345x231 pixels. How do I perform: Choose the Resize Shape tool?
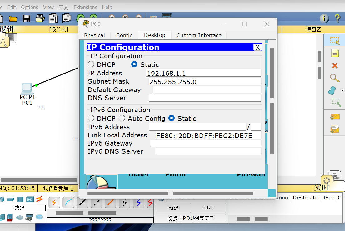coord(337,103)
